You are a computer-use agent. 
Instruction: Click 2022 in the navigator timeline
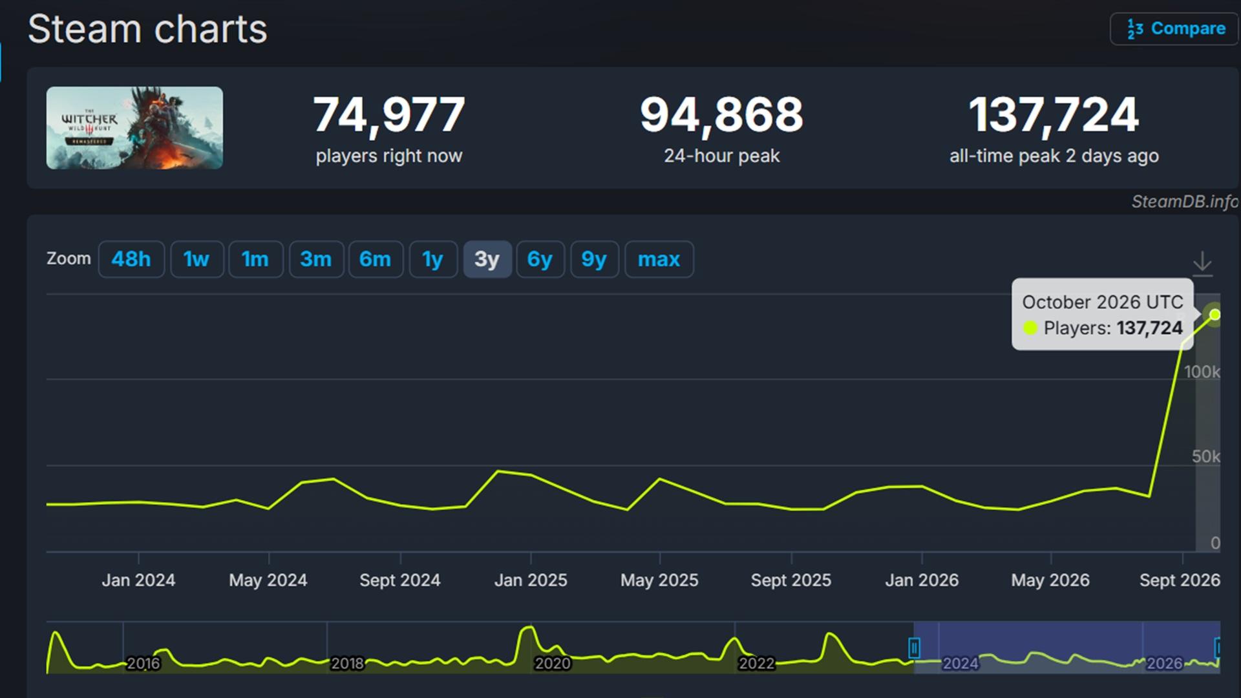[x=757, y=664]
